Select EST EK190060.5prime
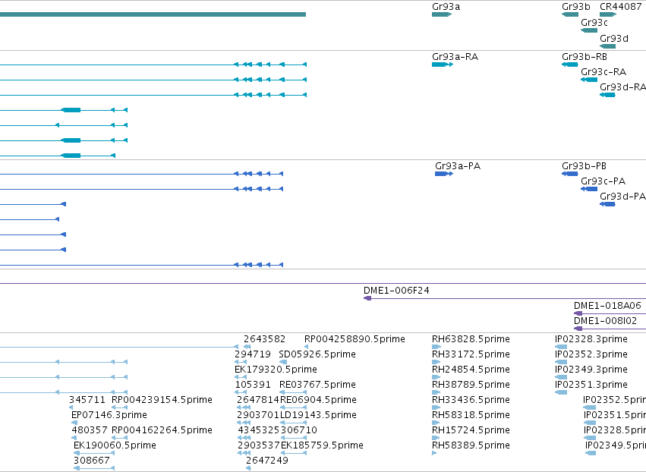 pos(94,454)
